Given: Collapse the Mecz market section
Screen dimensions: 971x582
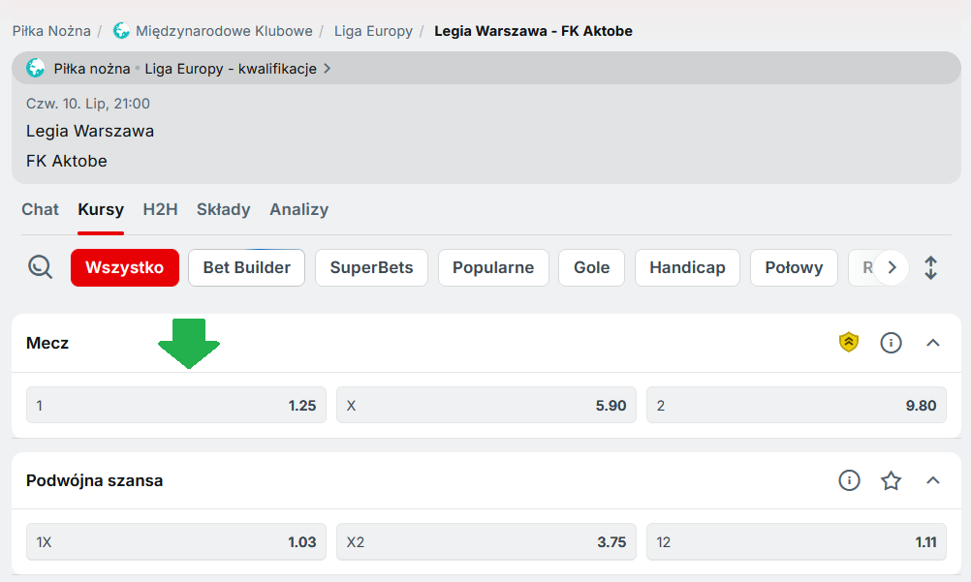Looking at the screenshot, I should 933,343.
